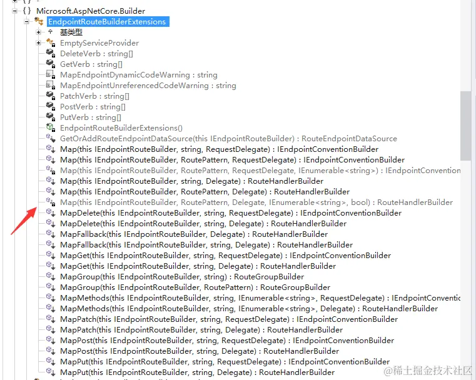Select Map(this IEndpointRouteBuilder, string, Delegate) : RouteHandlerBuilder
476x380 pixels.
pyautogui.click(x=191, y=181)
